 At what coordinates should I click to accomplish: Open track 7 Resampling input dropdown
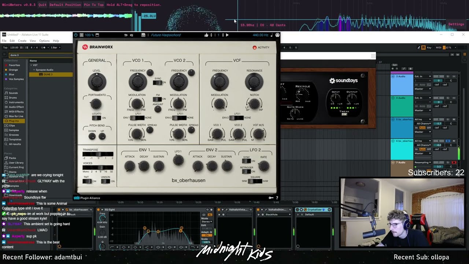pos(423,162)
